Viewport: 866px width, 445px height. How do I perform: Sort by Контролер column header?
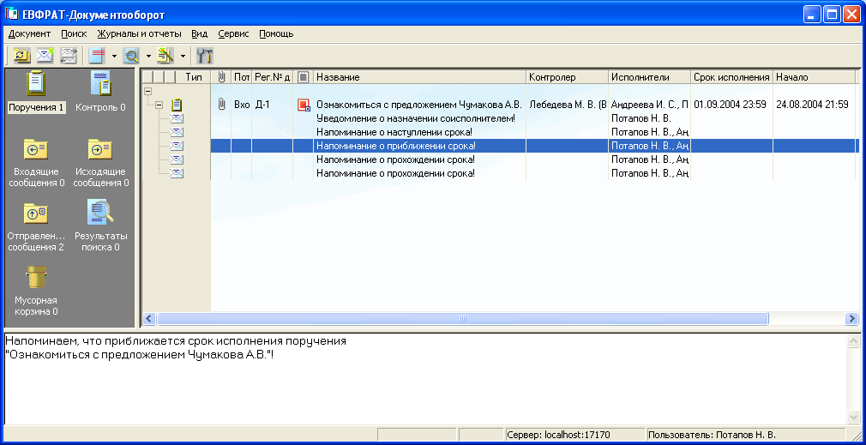pyautogui.click(x=568, y=77)
